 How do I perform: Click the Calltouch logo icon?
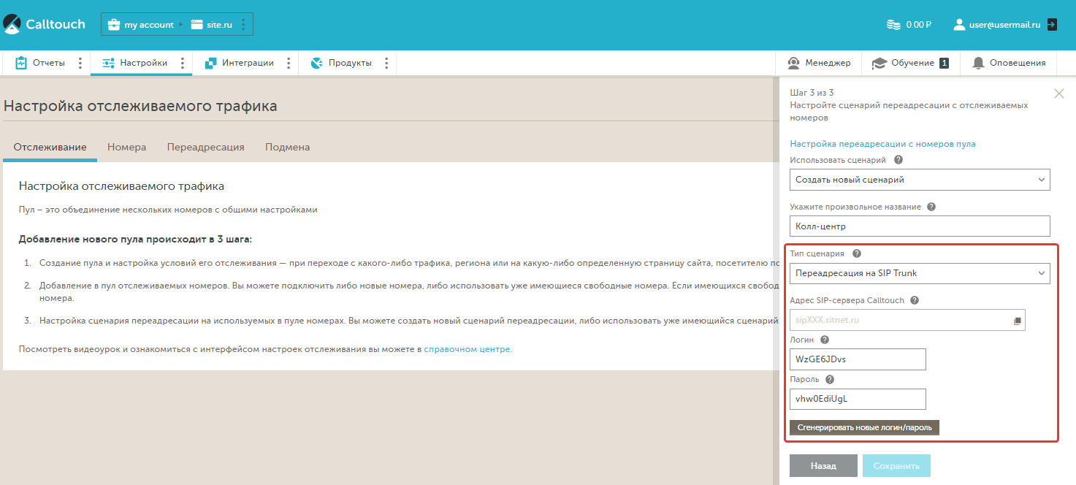point(12,24)
